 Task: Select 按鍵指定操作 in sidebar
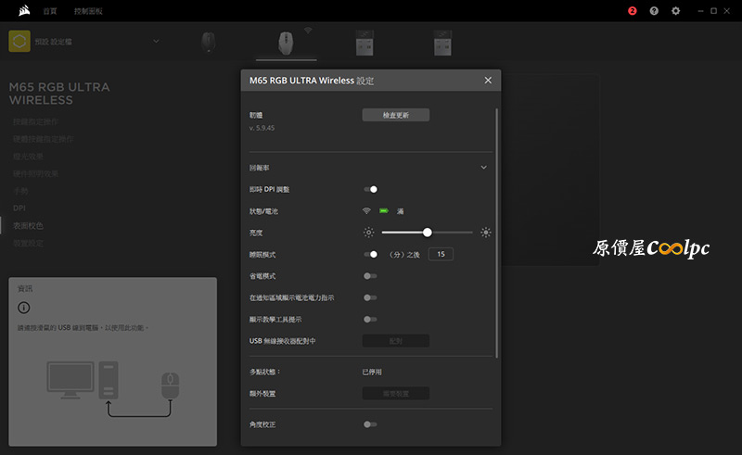point(35,122)
